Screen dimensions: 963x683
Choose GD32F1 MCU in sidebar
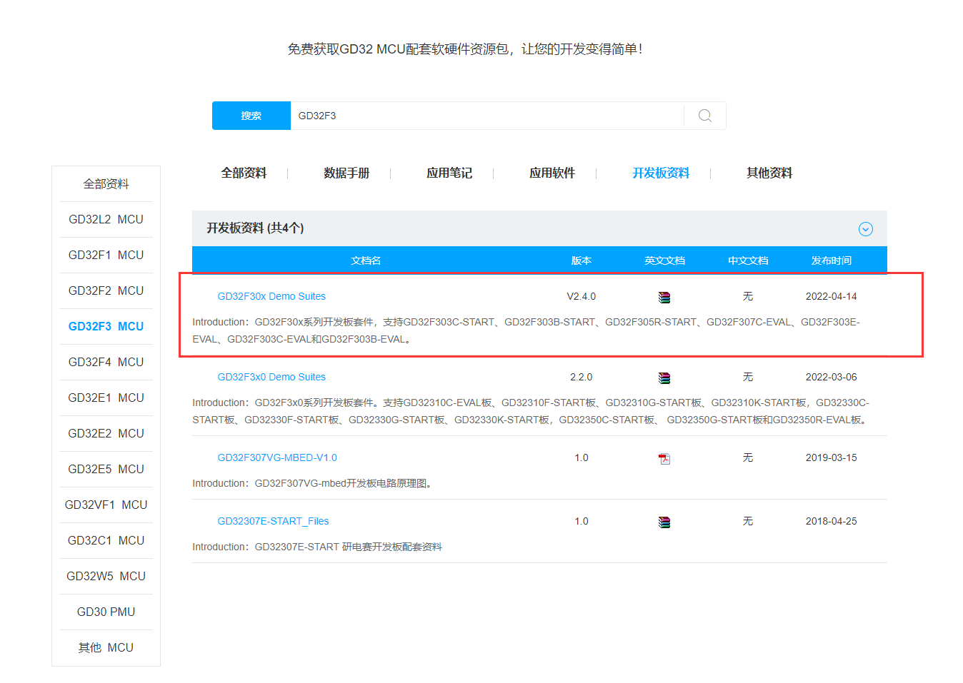tap(106, 256)
